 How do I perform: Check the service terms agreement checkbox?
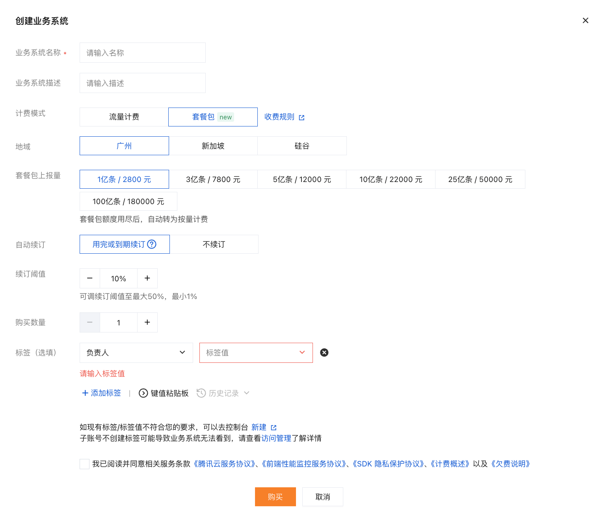click(x=84, y=464)
